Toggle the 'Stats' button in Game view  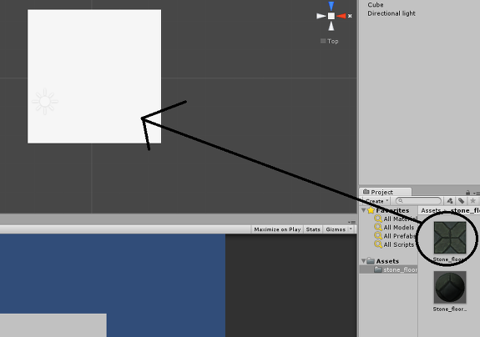coord(313,229)
